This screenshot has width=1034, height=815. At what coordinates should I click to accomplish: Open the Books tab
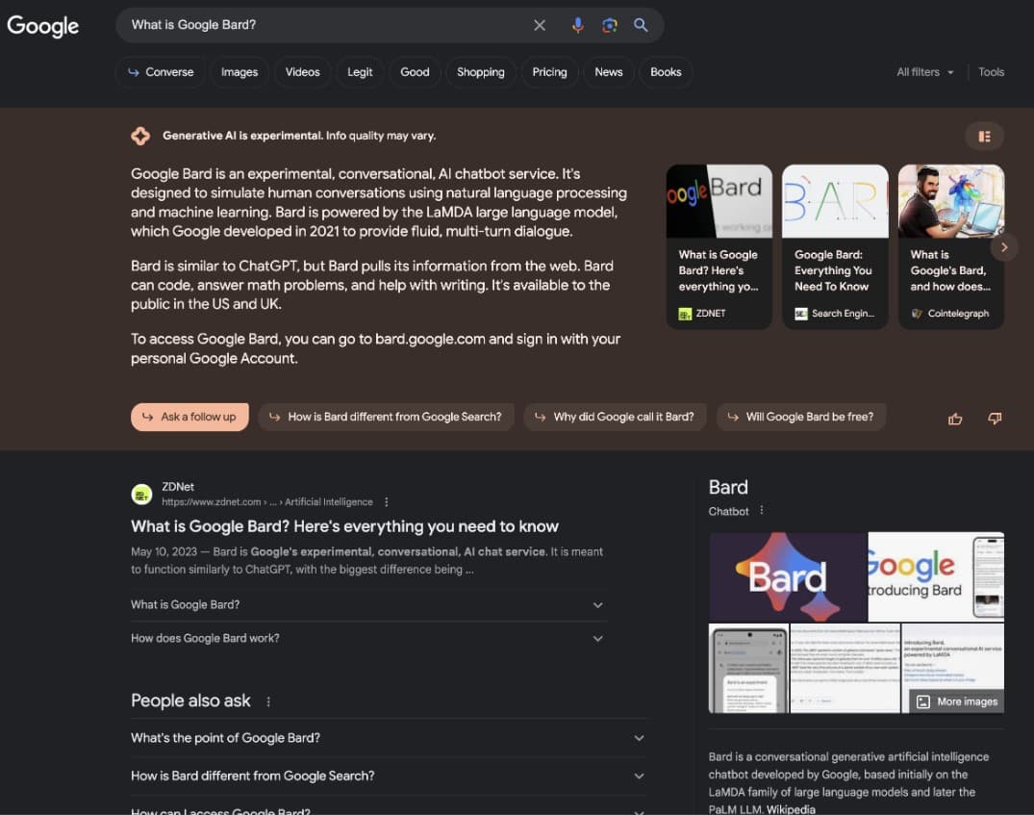click(x=666, y=72)
